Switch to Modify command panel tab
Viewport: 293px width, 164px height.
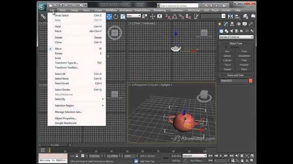click(x=226, y=24)
